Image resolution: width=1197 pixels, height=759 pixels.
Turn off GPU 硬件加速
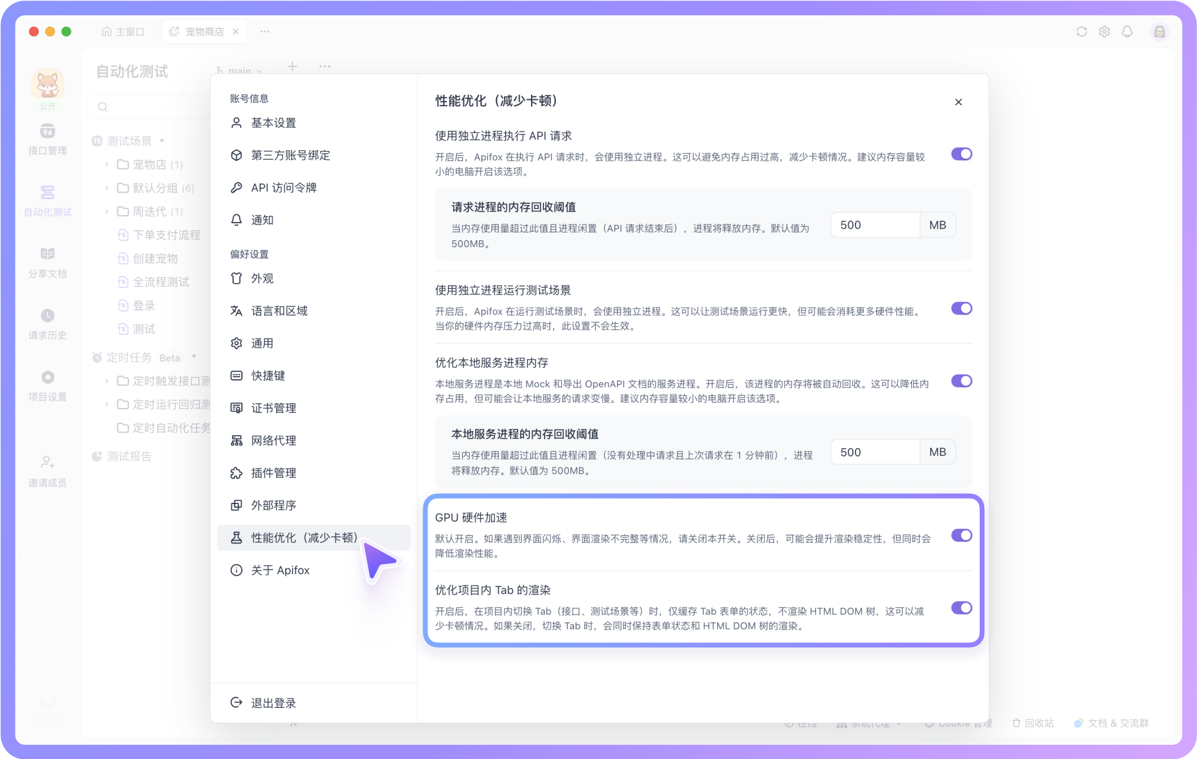tap(961, 535)
